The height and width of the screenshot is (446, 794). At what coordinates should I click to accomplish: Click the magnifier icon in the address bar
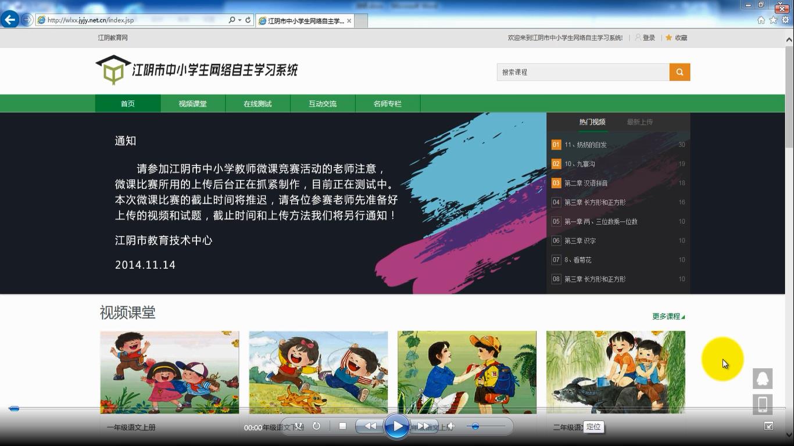(232, 20)
